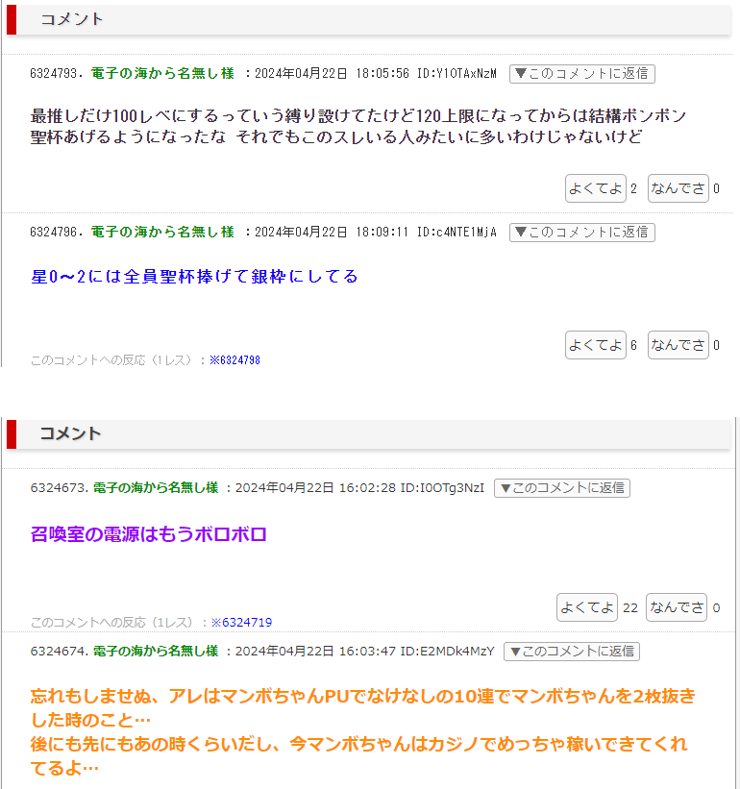Viewport: 740px width, 789px height.
Task: Hit よくてよ on the purple 召喚室 comment
Action: [x=587, y=607]
